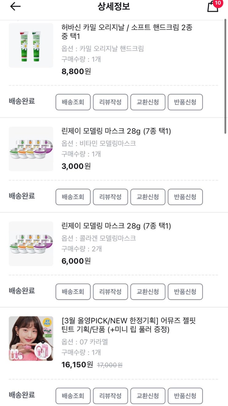Write a review for Herbacin hand cream
The image size is (228, 406).
(x=110, y=102)
